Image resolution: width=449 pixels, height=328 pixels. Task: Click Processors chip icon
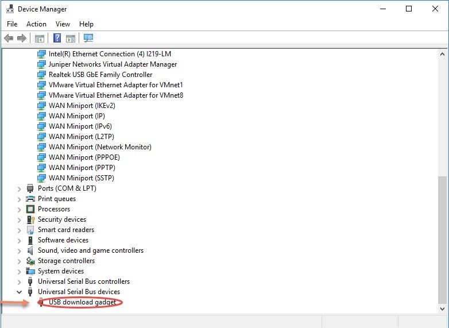click(30, 209)
